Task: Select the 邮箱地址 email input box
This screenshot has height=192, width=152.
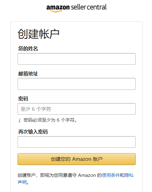Action: pyautogui.click(x=77, y=84)
